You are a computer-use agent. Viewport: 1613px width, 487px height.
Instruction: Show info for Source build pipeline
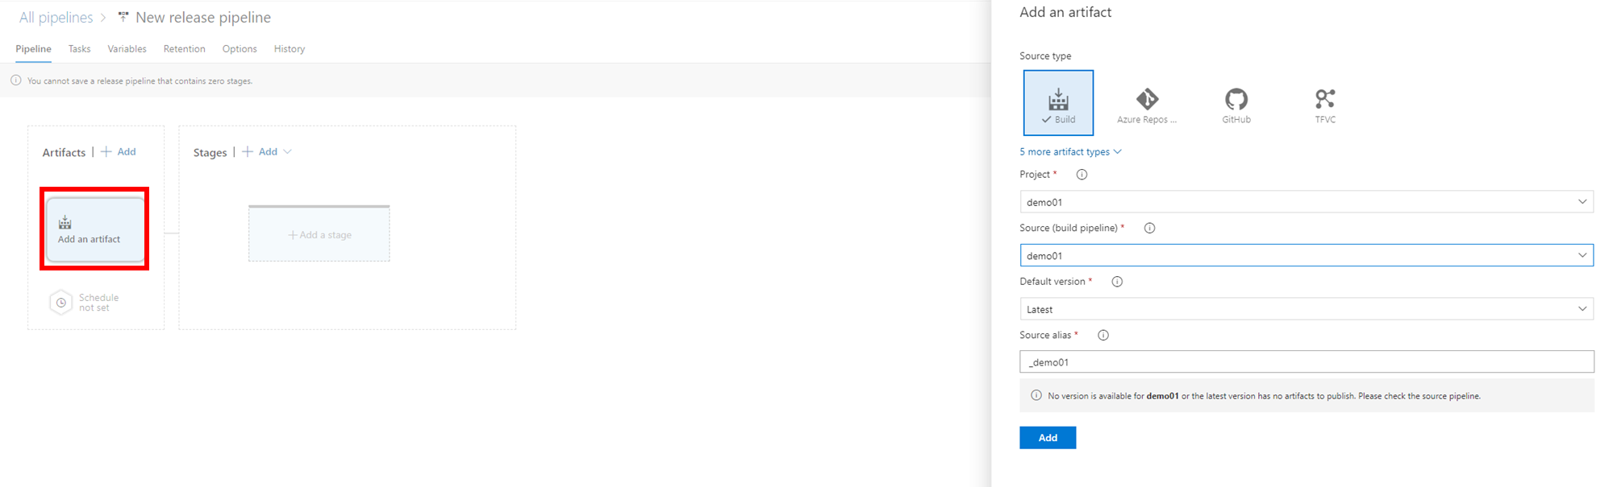[x=1149, y=229]
